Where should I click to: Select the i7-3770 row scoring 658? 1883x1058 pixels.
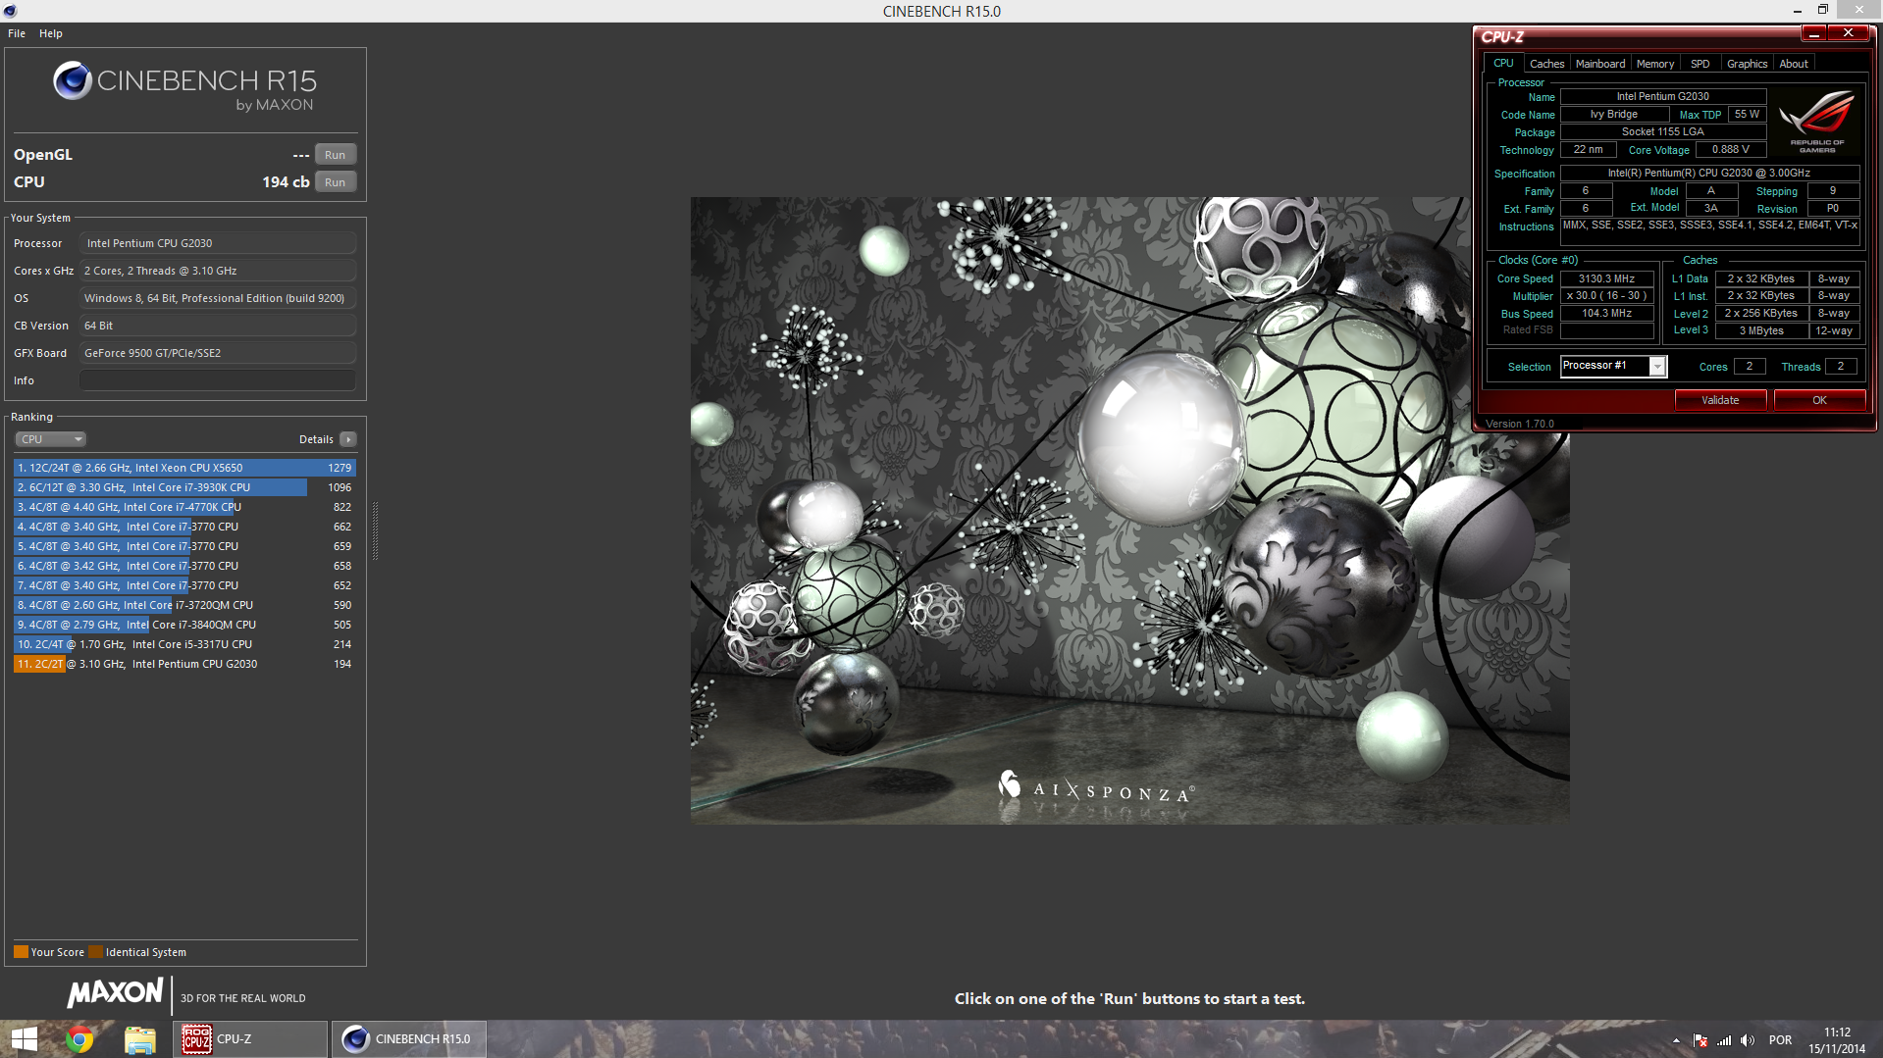pyautogui.click(x=184, y=566)
